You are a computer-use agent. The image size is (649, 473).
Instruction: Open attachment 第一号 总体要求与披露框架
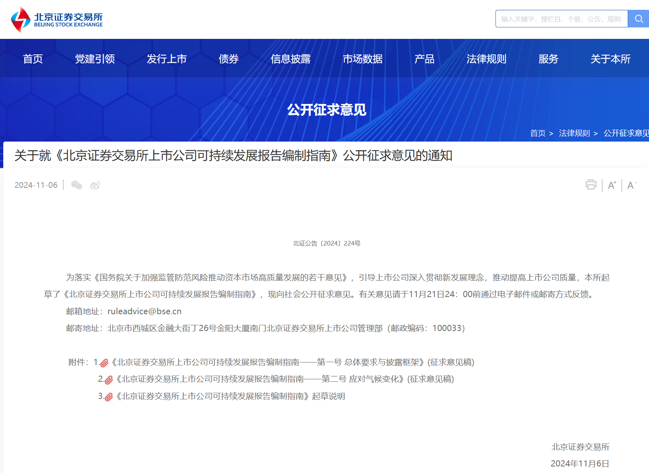[x=293, y=363]
